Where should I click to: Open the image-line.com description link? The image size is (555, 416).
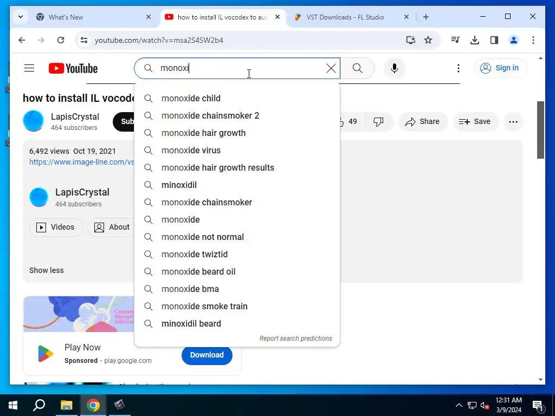click(x=82, y=162)
